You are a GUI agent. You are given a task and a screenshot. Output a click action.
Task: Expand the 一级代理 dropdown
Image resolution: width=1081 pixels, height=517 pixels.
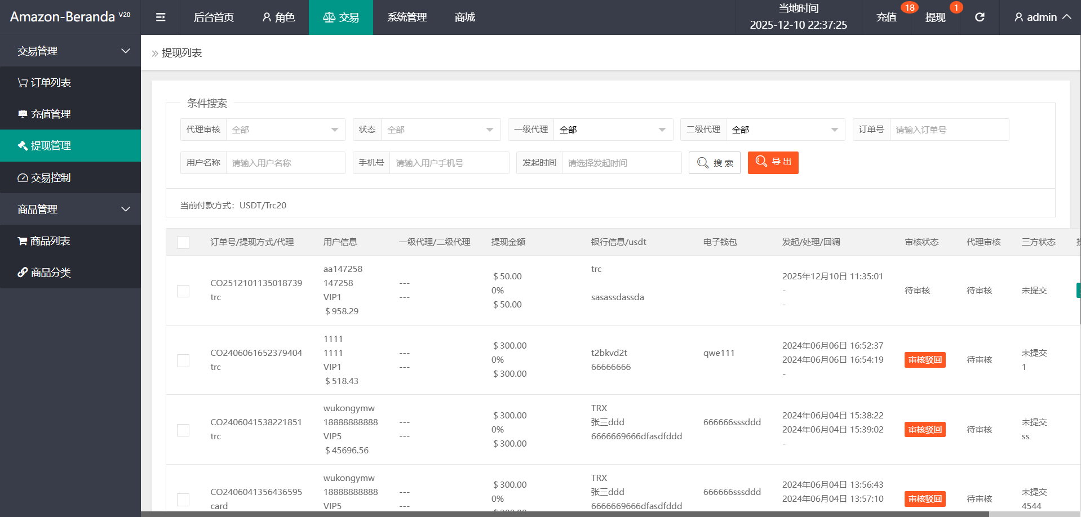click(613, 130)
